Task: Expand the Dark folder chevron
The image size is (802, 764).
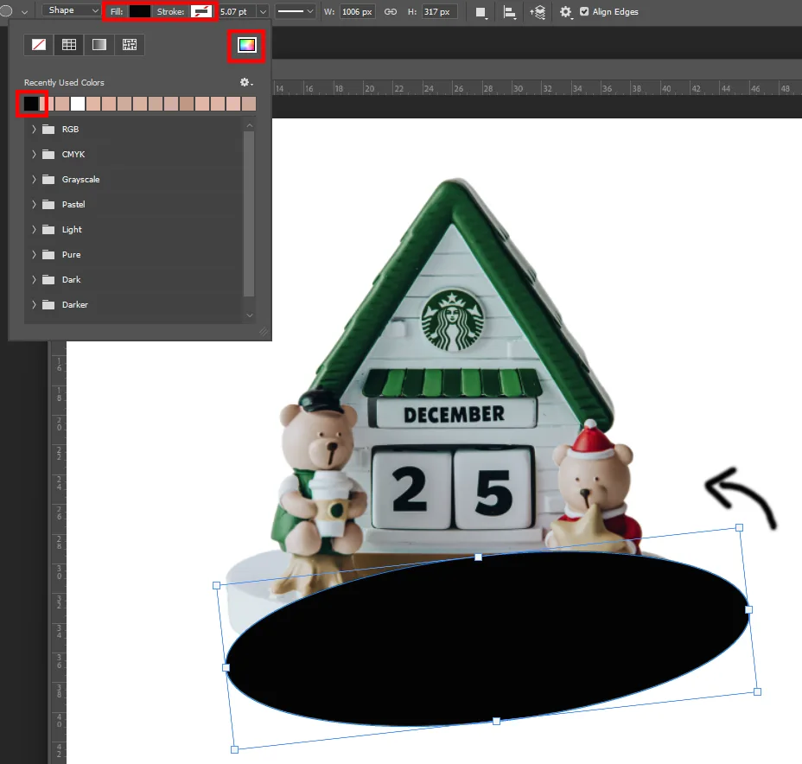Action: [34, 279]
